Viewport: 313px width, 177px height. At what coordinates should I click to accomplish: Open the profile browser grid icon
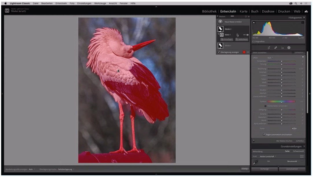coord(302,156)
